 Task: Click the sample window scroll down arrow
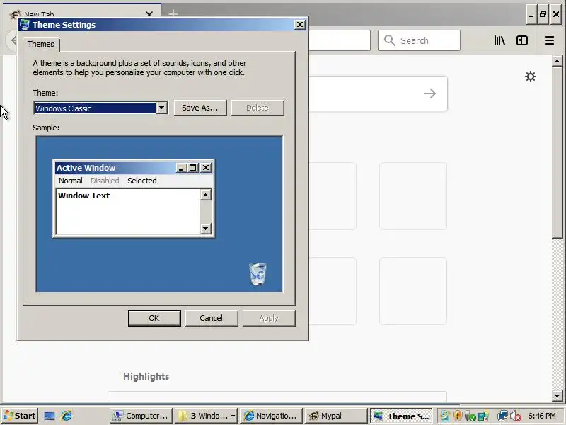205,228
